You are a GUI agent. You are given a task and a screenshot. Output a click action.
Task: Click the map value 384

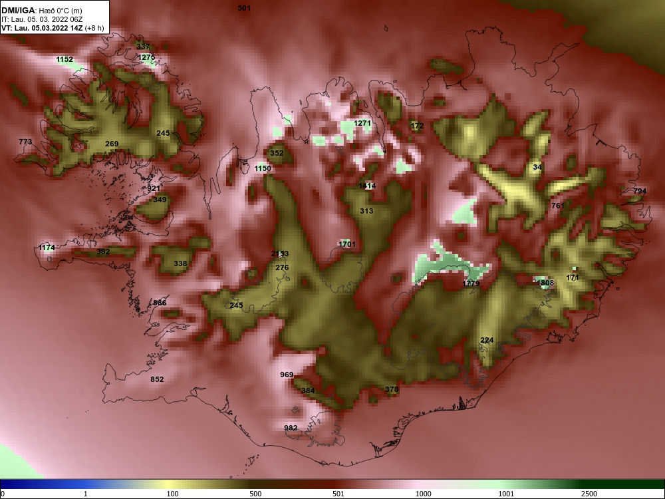click(x=308, y=391)
